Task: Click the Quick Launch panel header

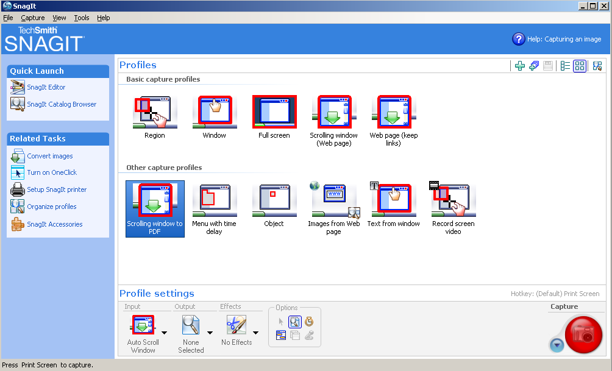Action: pos(58,71)
